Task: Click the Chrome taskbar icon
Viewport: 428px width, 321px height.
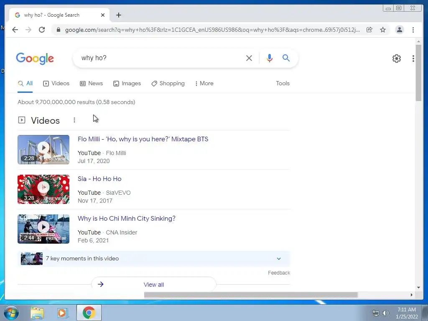Action: 89,313
